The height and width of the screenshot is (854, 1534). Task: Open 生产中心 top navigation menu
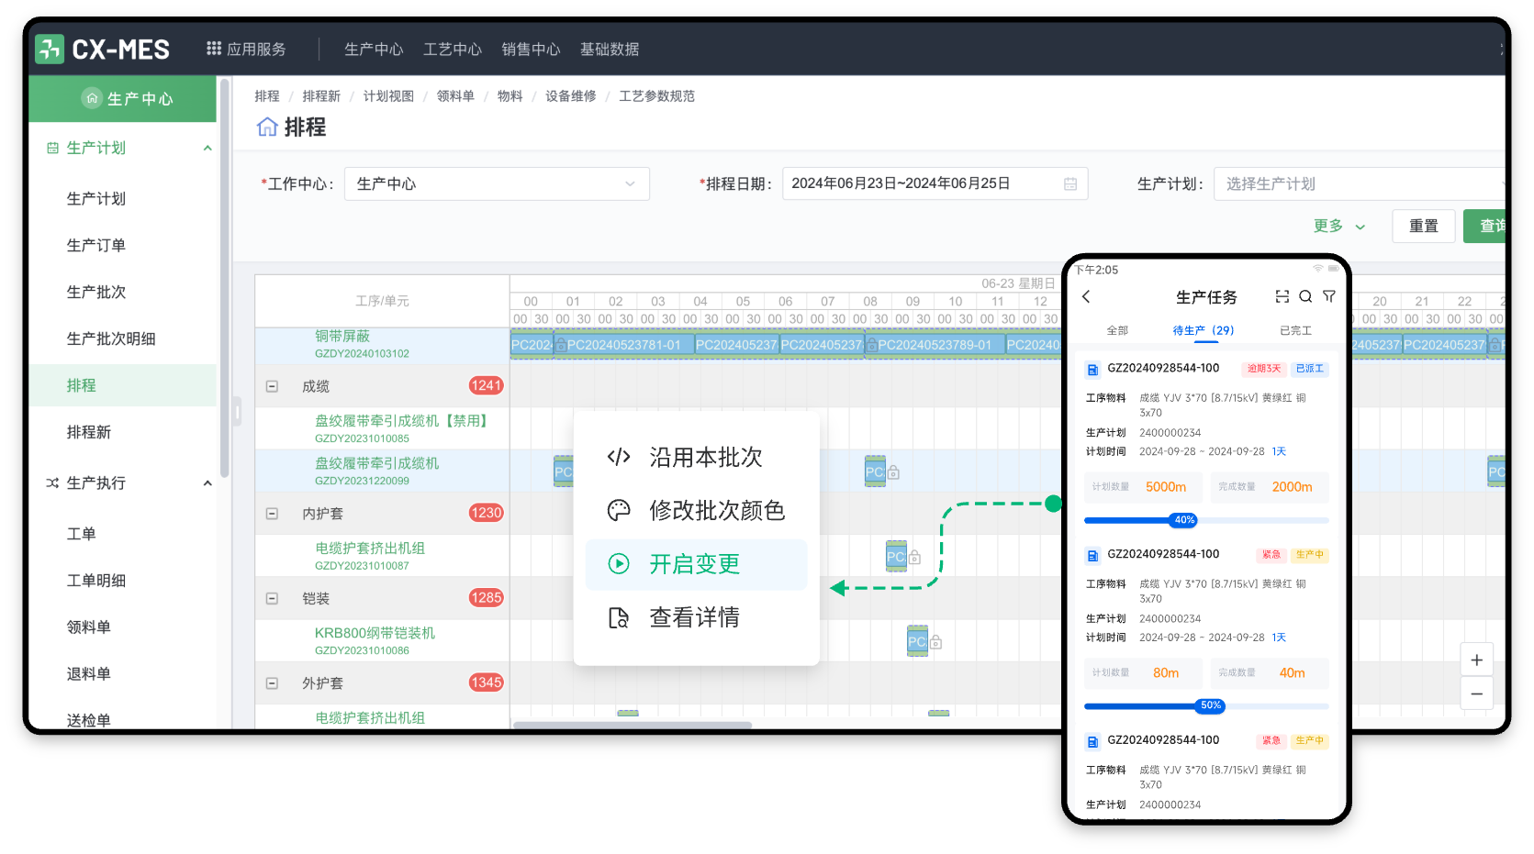[374, 49]
